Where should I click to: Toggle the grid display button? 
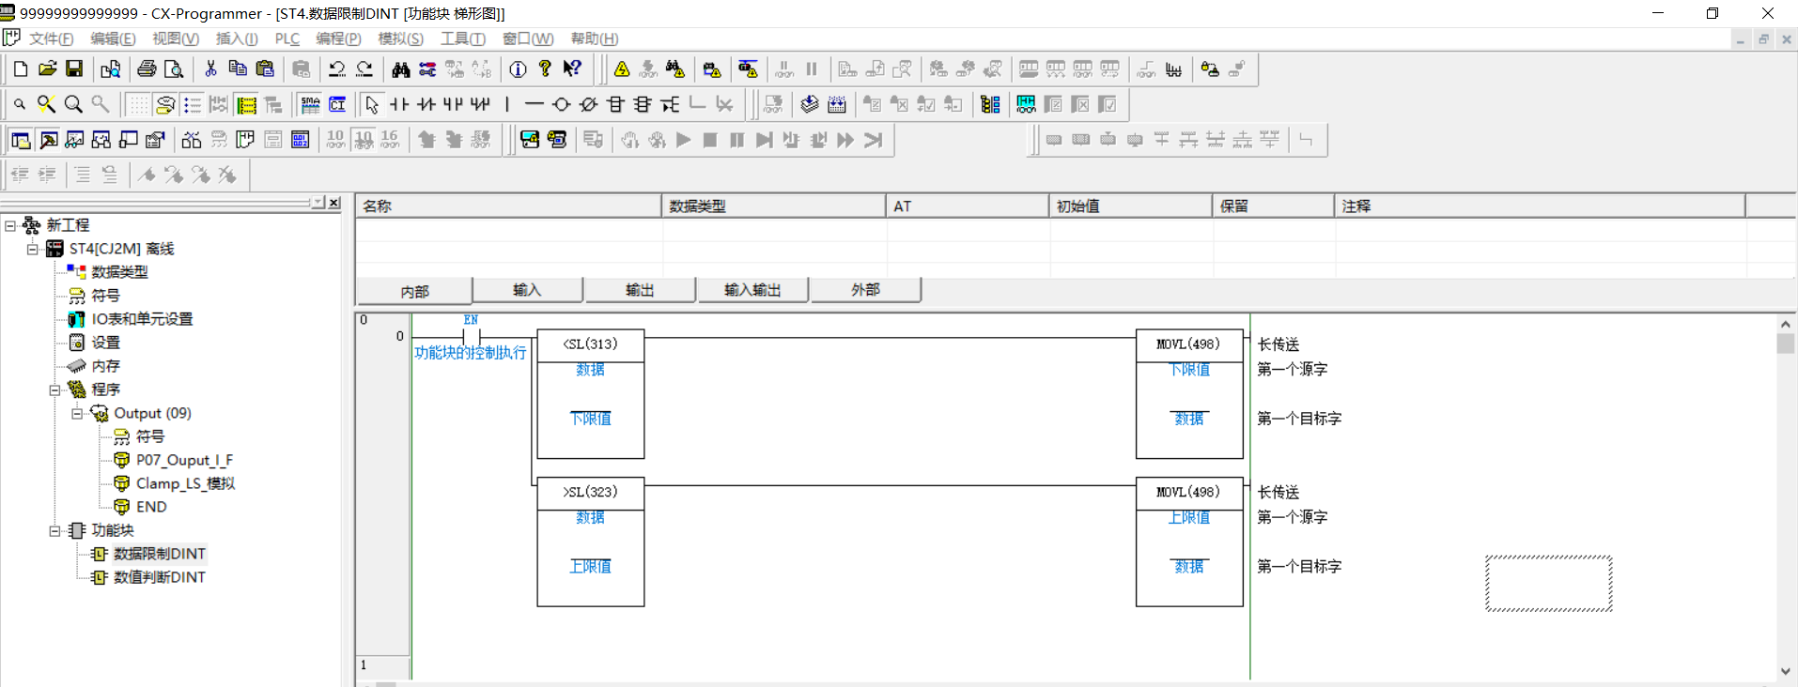coord(138,104)
